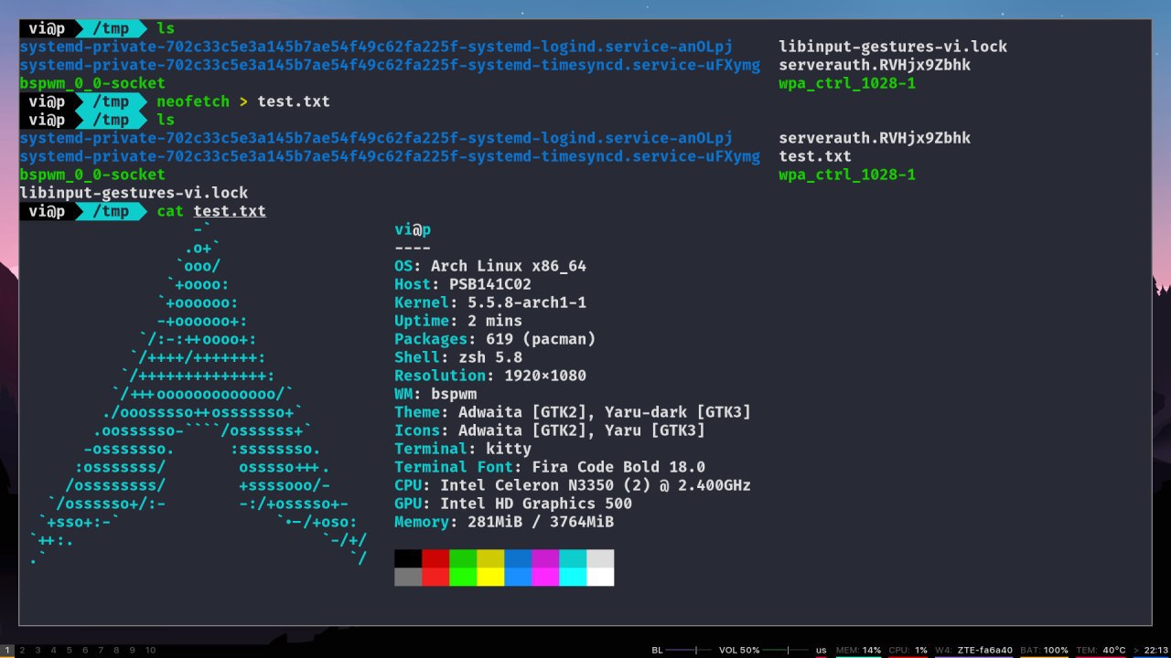Switch to workspace 5 in the bar
Image resolution: width=1171 pixels, height=658 pixels.
tap(70, 651)
